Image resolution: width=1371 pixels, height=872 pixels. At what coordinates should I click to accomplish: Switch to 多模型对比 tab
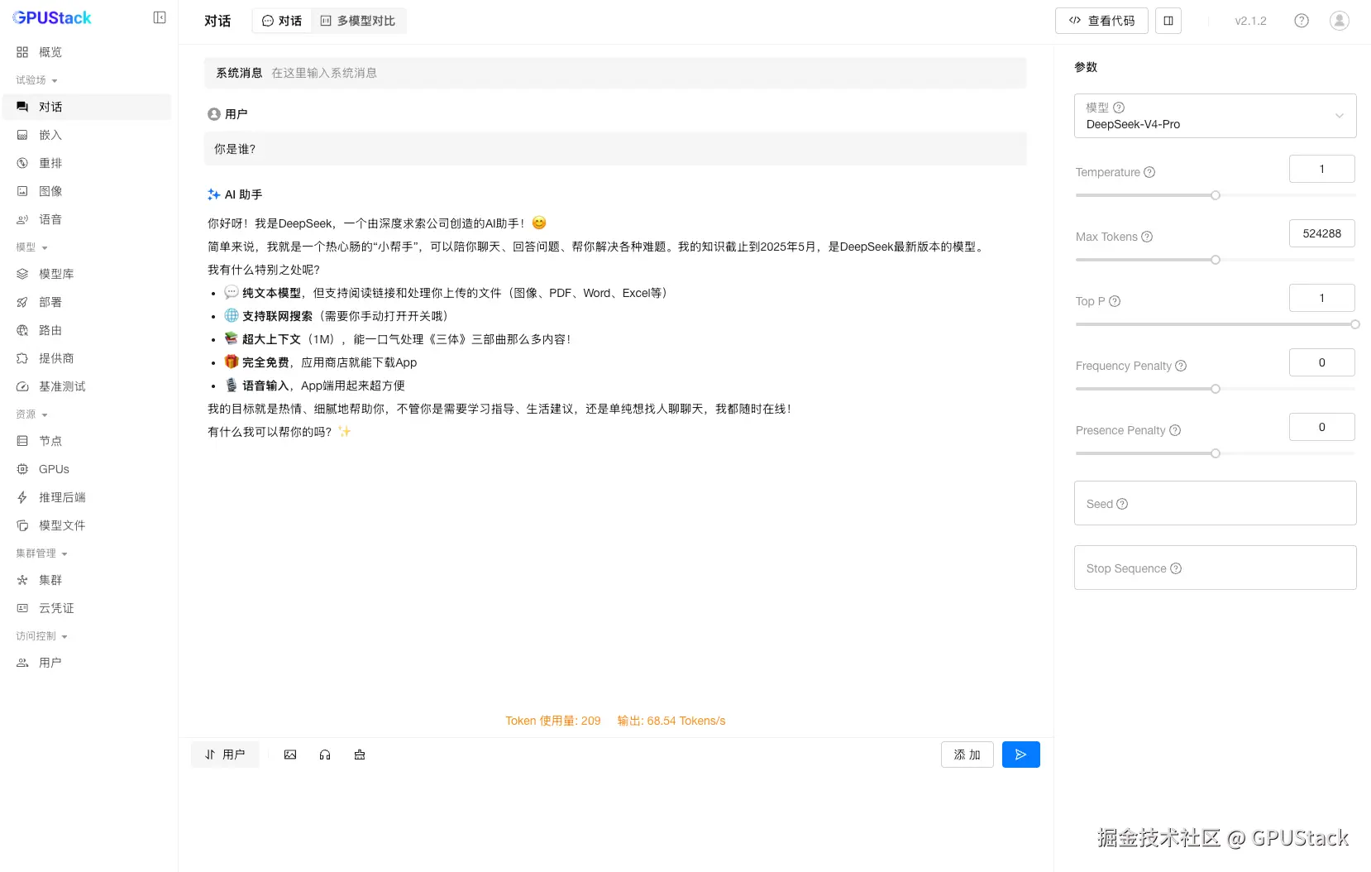(x=358, y=21)
